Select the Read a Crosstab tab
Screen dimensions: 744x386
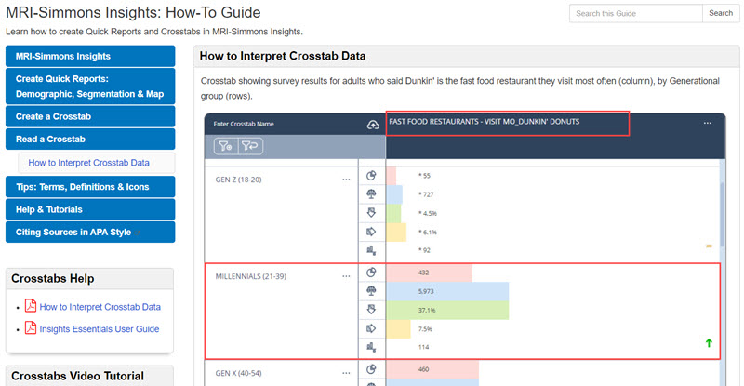[x=90, y=140]
